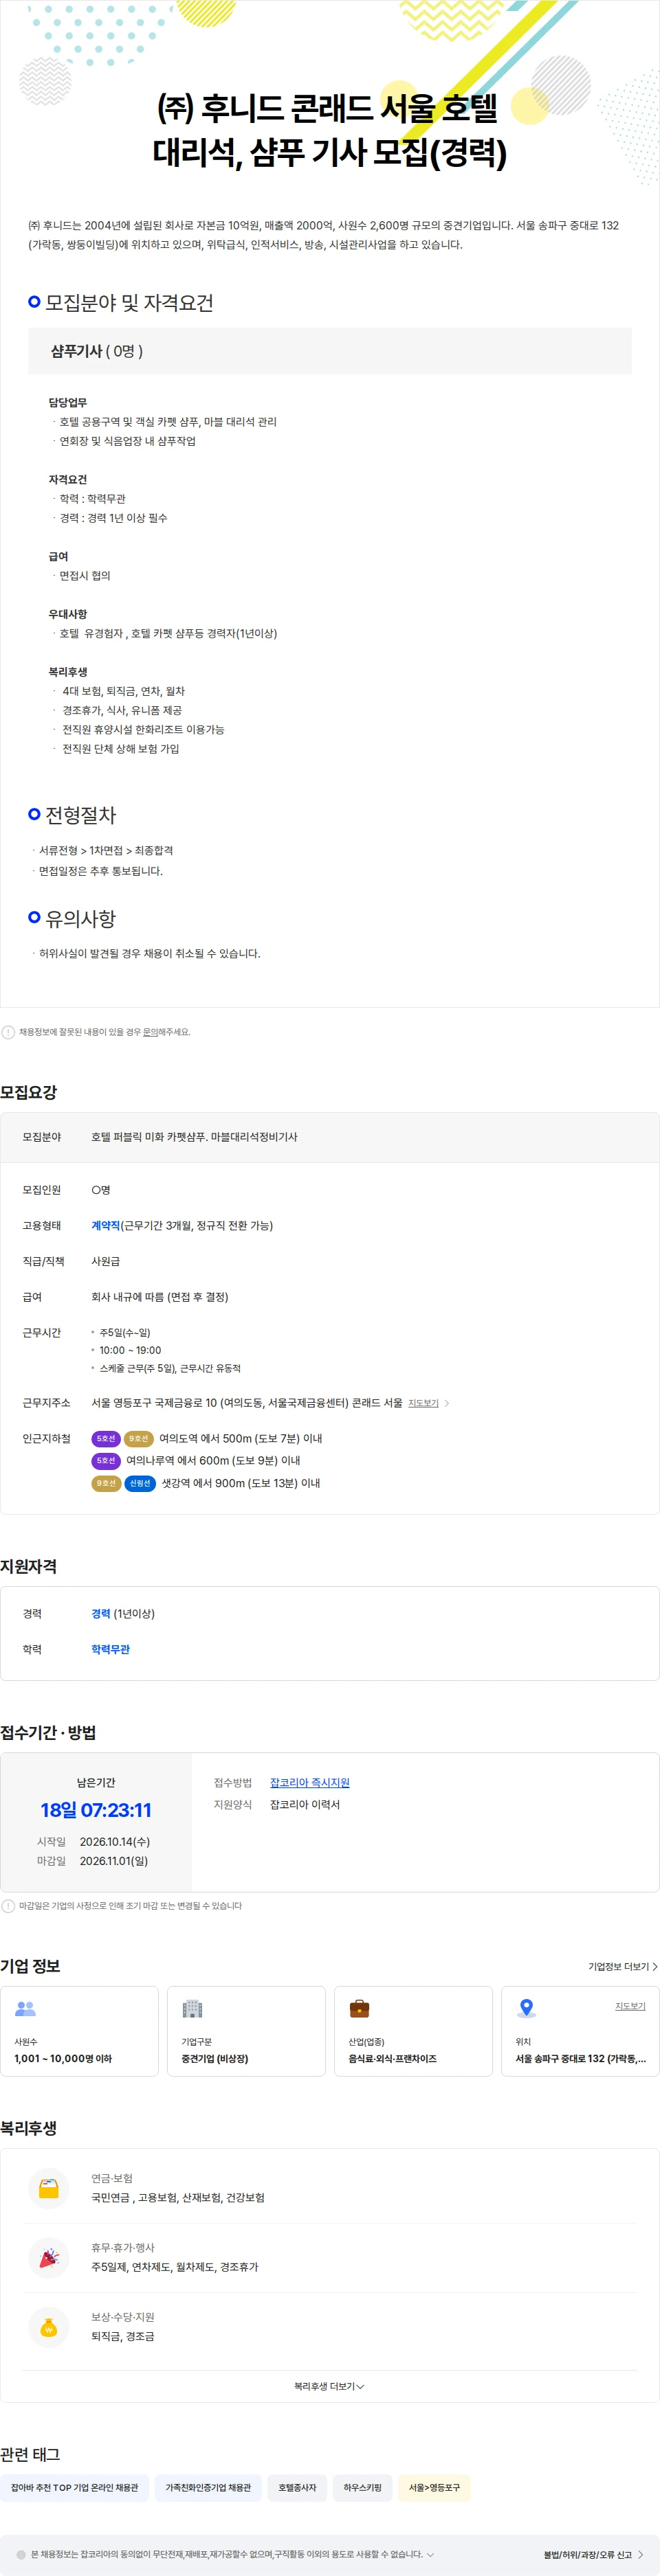Click the 신림선 badge beside 샛강역

[140, 1483]
